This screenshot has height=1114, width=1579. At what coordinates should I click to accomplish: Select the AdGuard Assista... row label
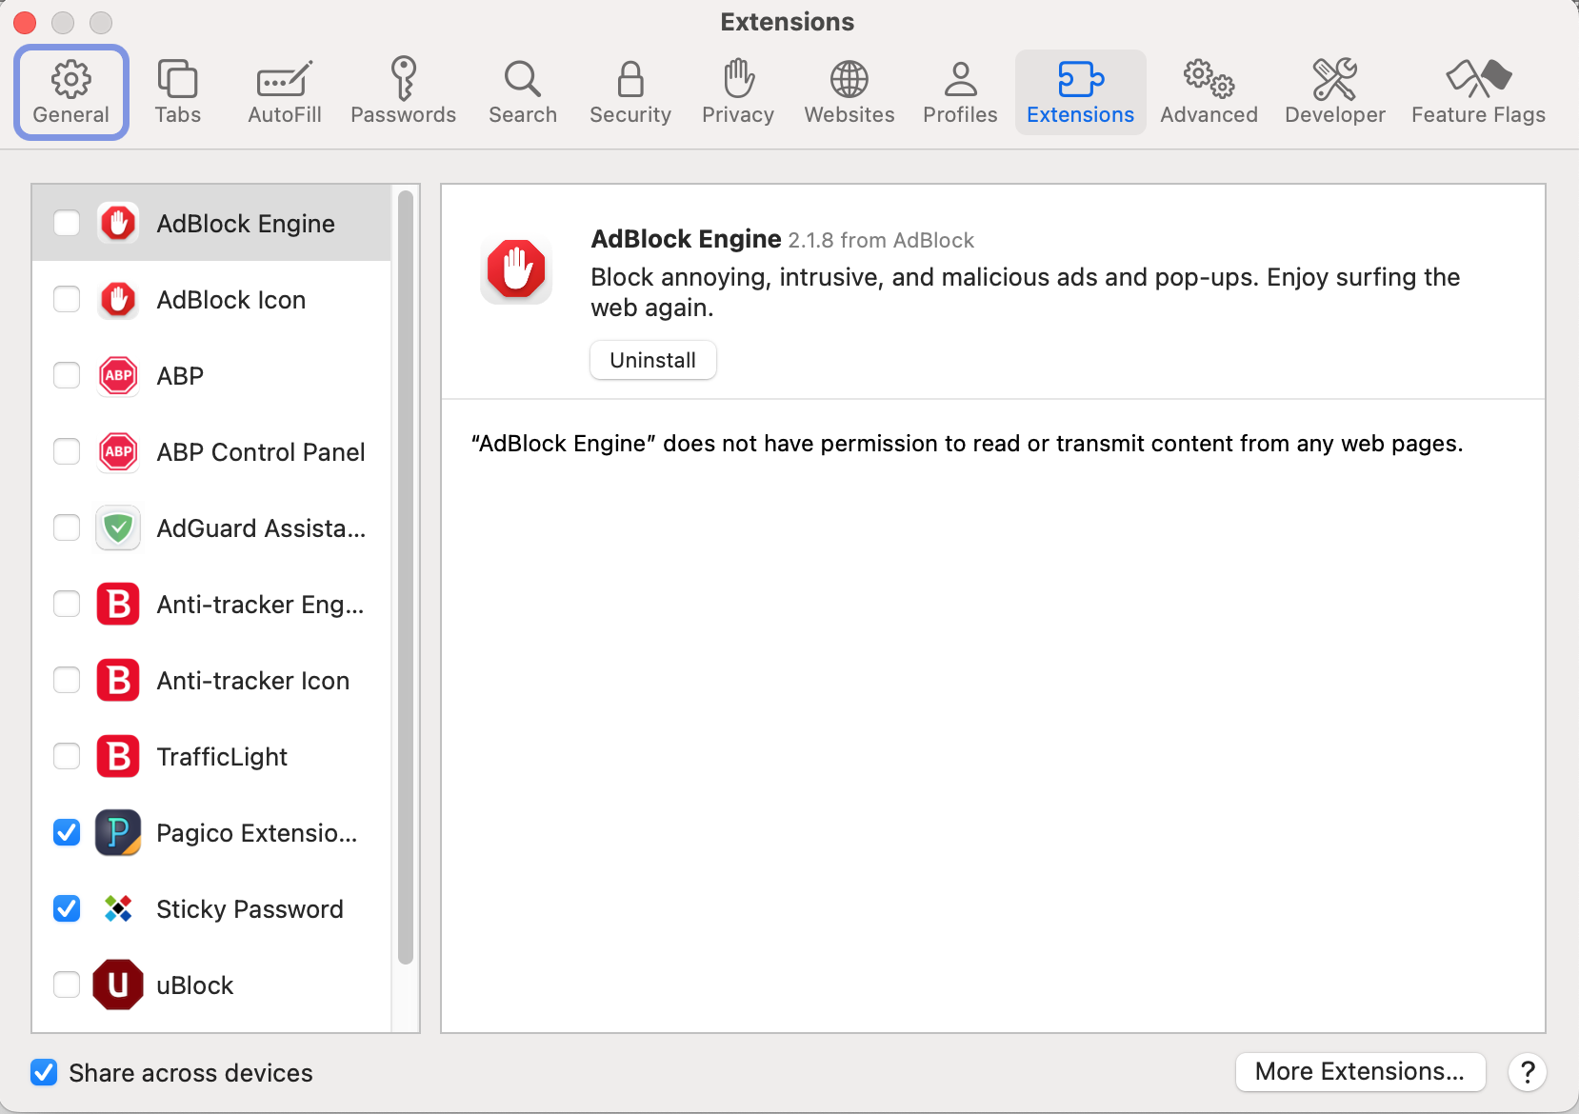(261, 528)
